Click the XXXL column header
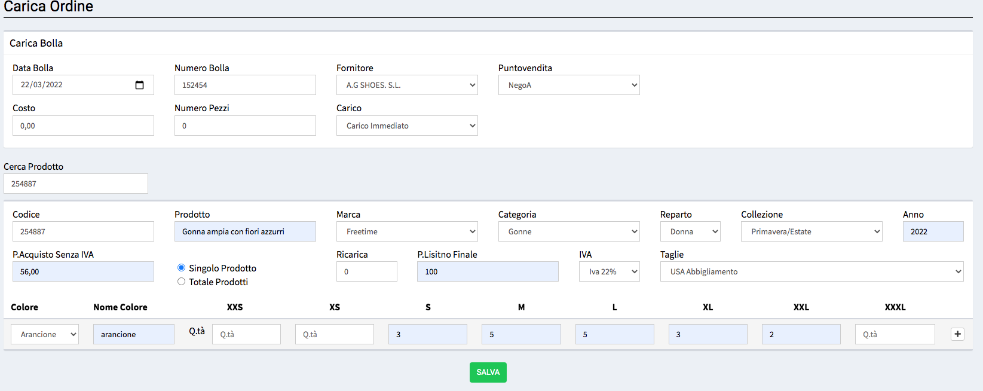The width and height of the screenshot is (983, 391). coord(895,307)
